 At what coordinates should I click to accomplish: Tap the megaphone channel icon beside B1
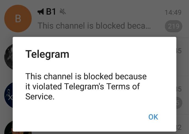click(41, 12)
